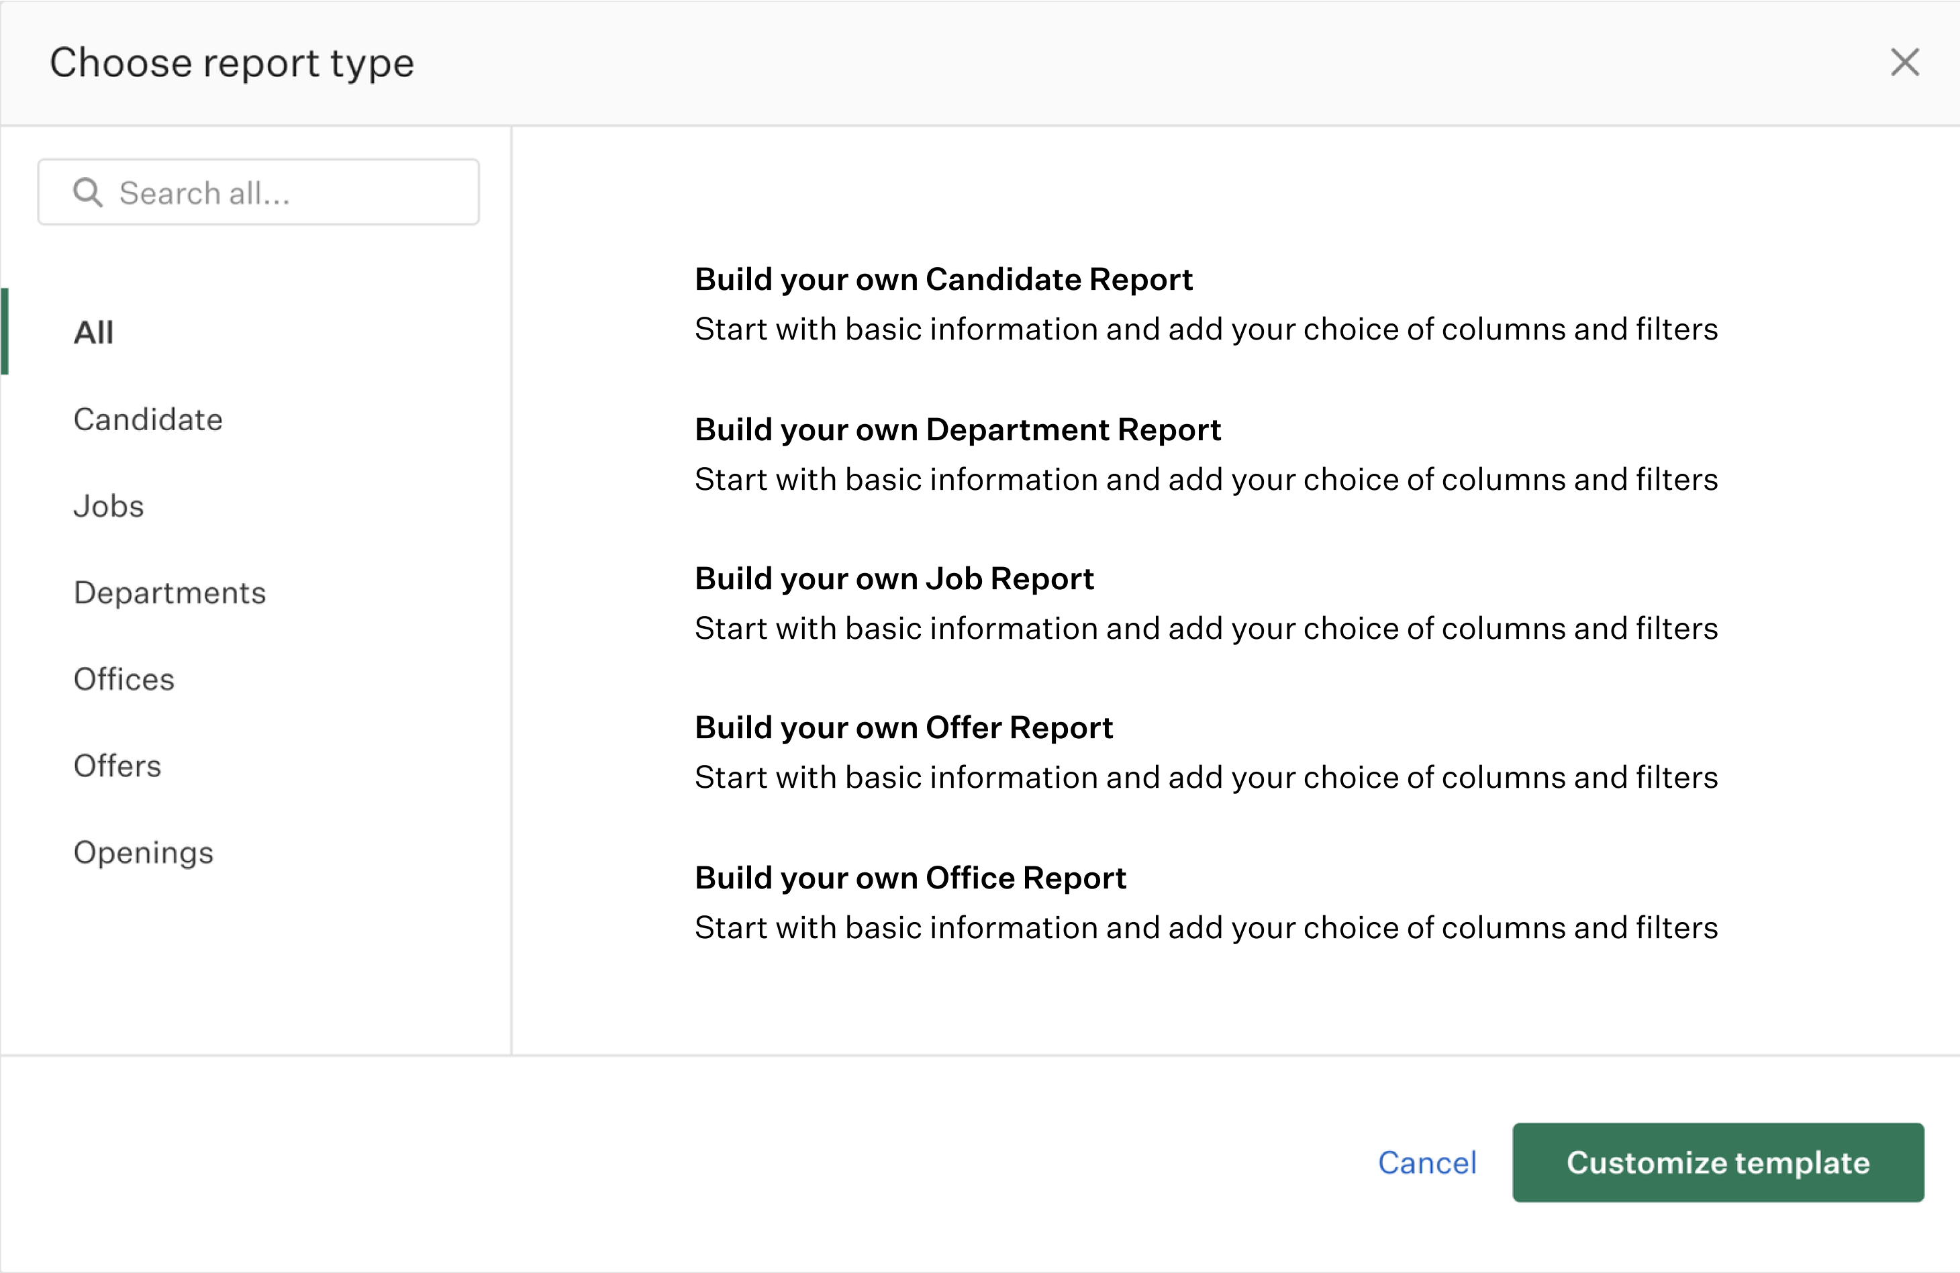
Task: Select the Offices category
Action: point(124,679)
